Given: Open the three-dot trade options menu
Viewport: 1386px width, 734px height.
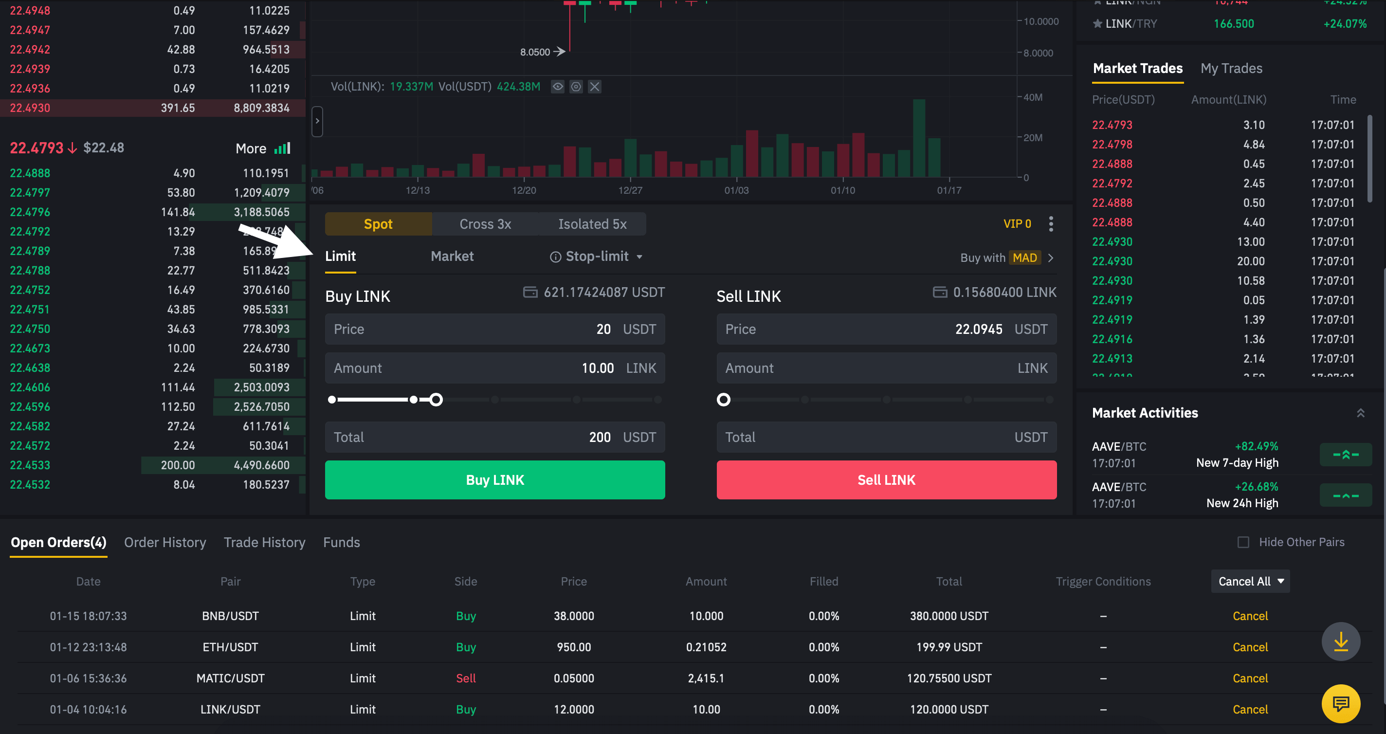Looking at the screenshot, I should (x=1051, y=224).
